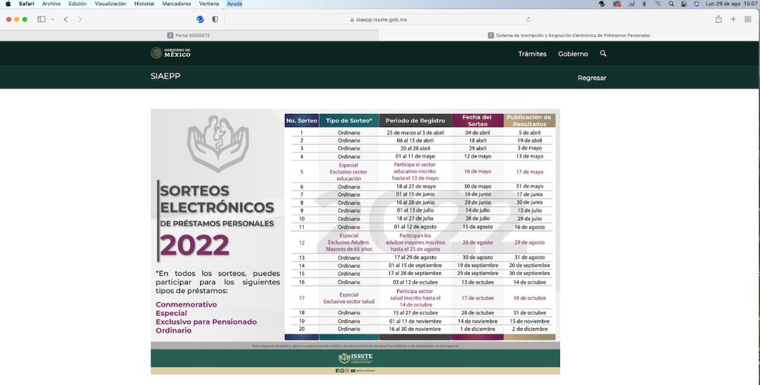Viewport: 760px width, 385px height.
Task: Click the '04 de abril' date cell
Action: click(477, 133)
